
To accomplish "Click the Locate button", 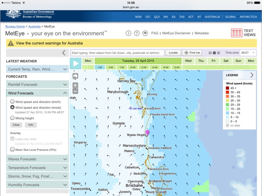I will tap(173, 53).
